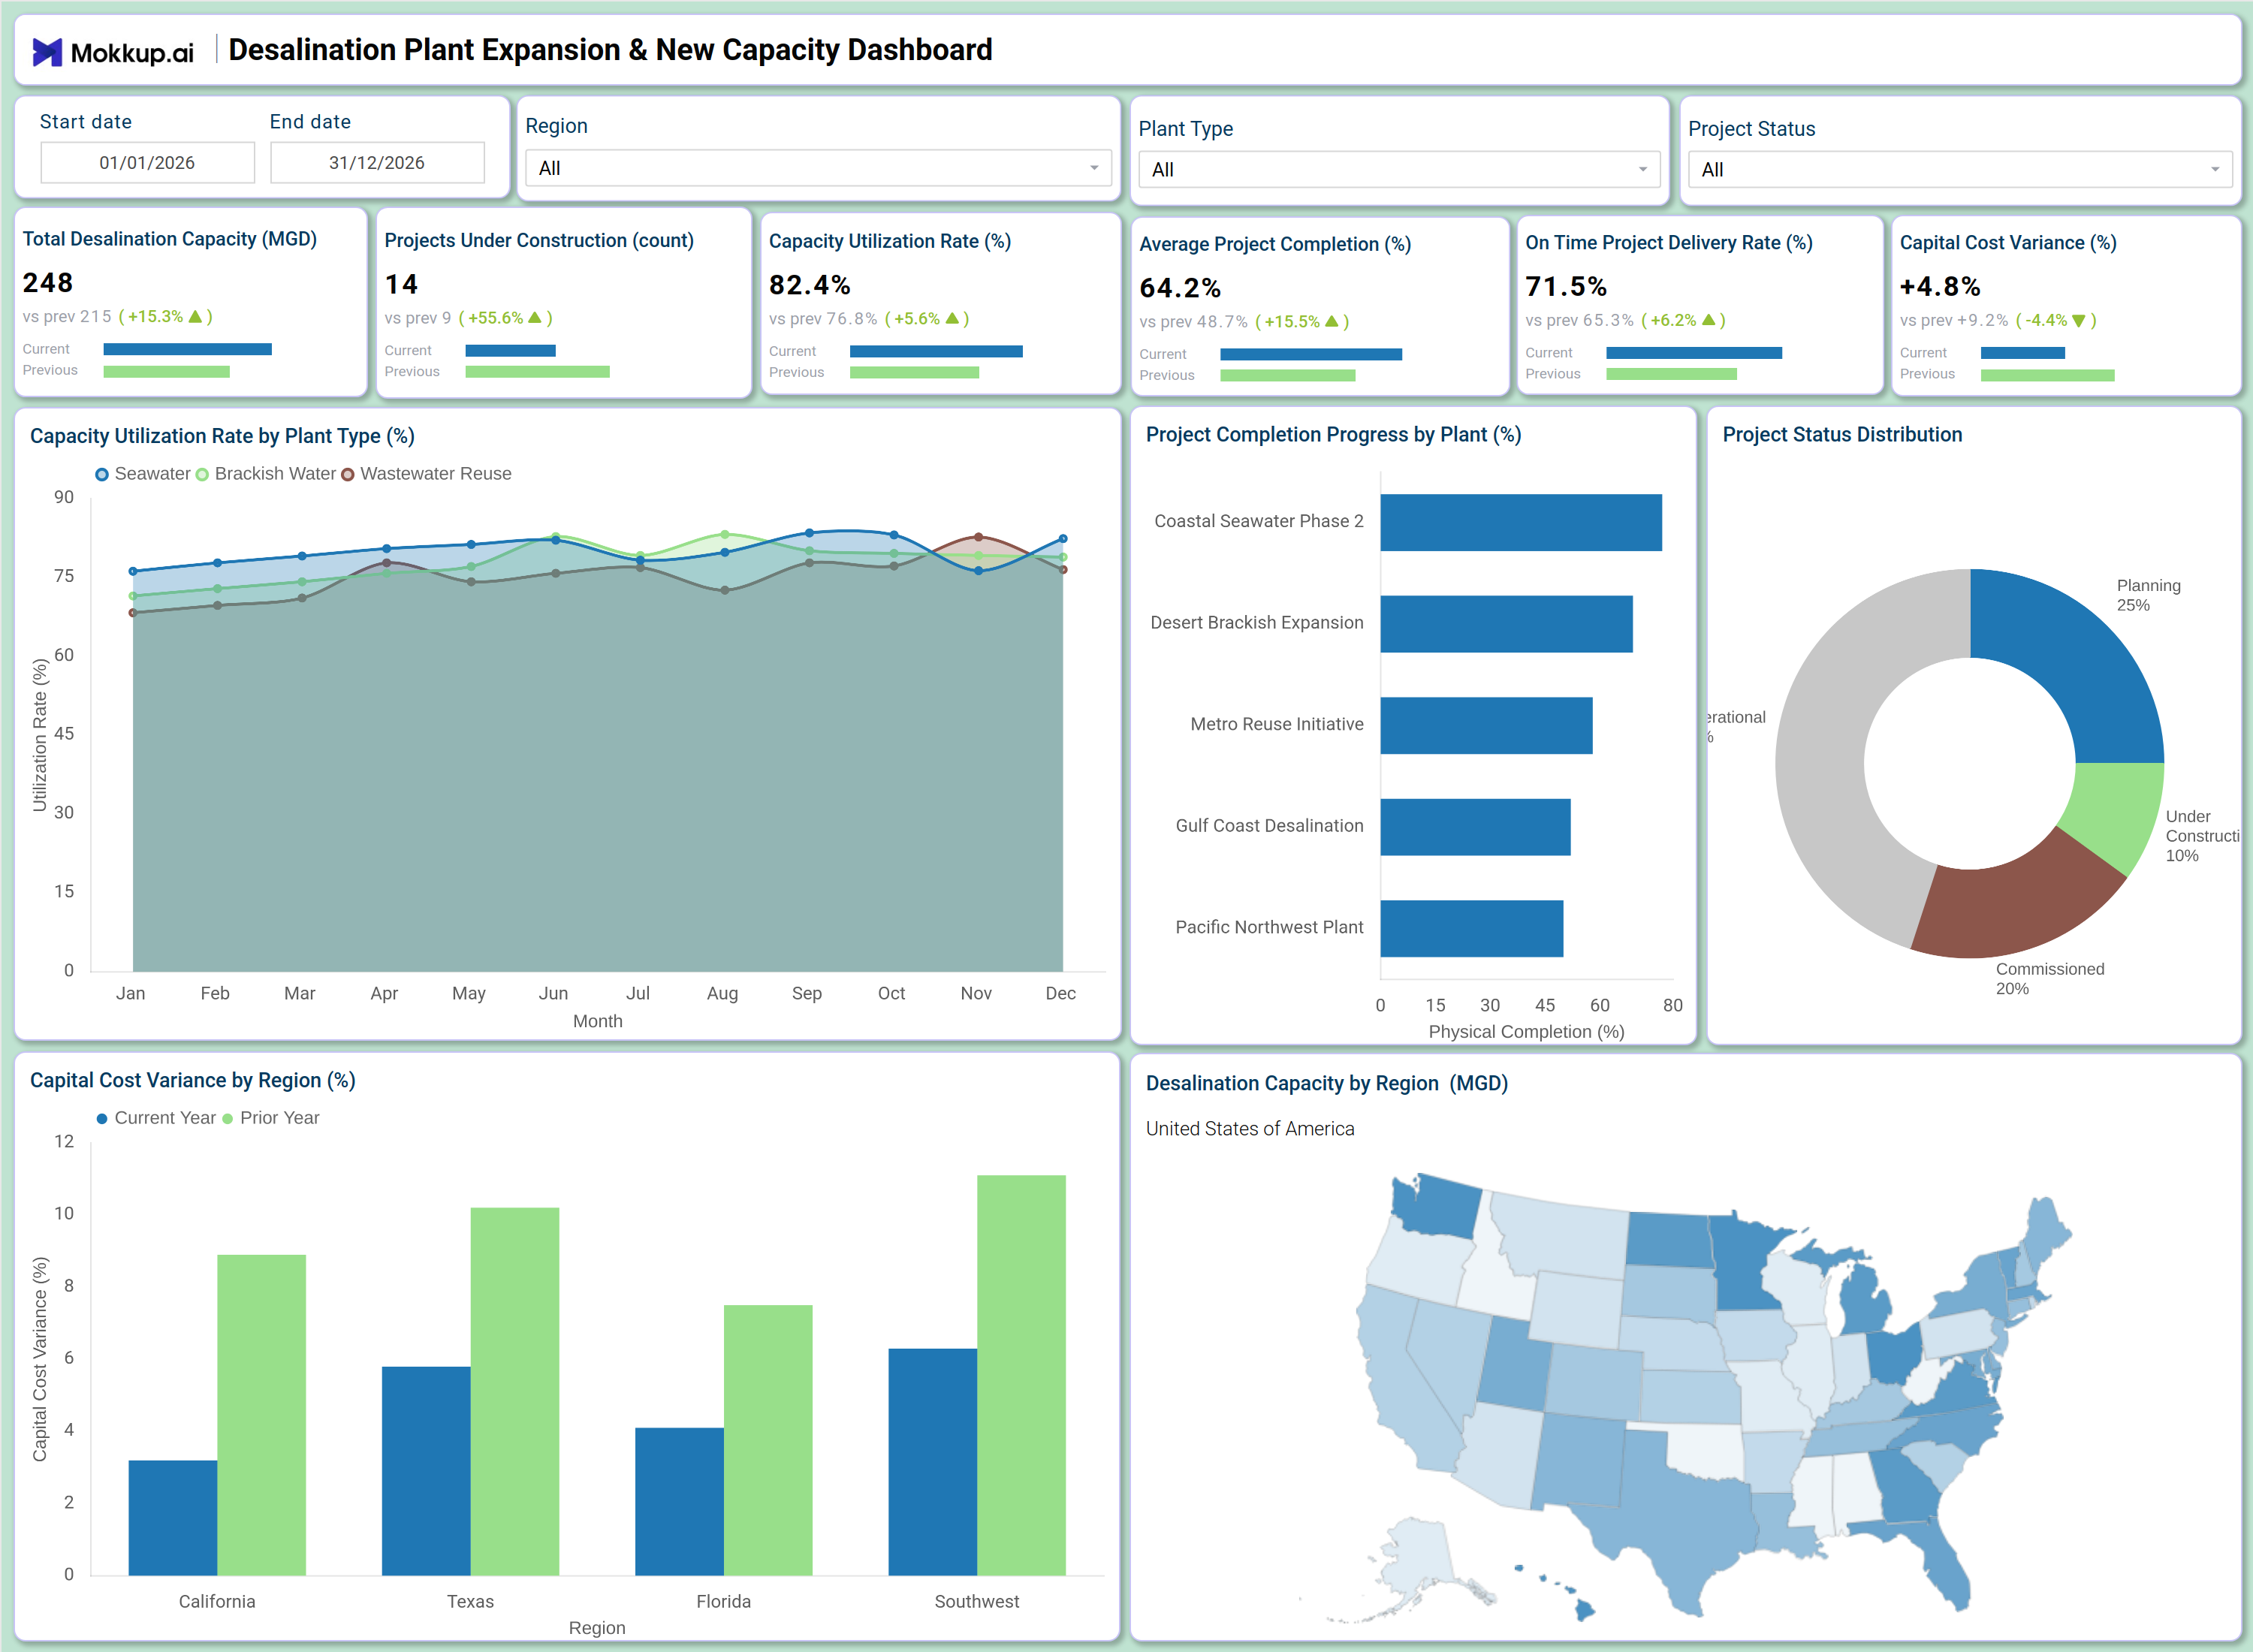
Task: Toggle Wastewater Reuse legend marker
Action: click(x=348, y=474)
